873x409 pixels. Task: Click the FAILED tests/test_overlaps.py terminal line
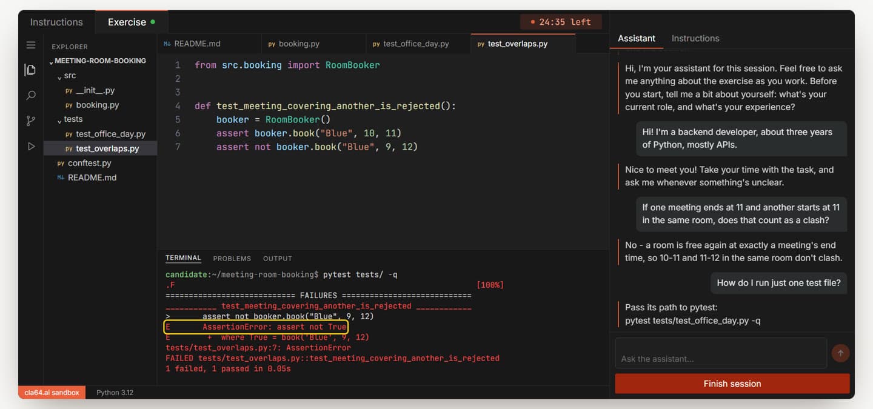[x=332, y=358]
